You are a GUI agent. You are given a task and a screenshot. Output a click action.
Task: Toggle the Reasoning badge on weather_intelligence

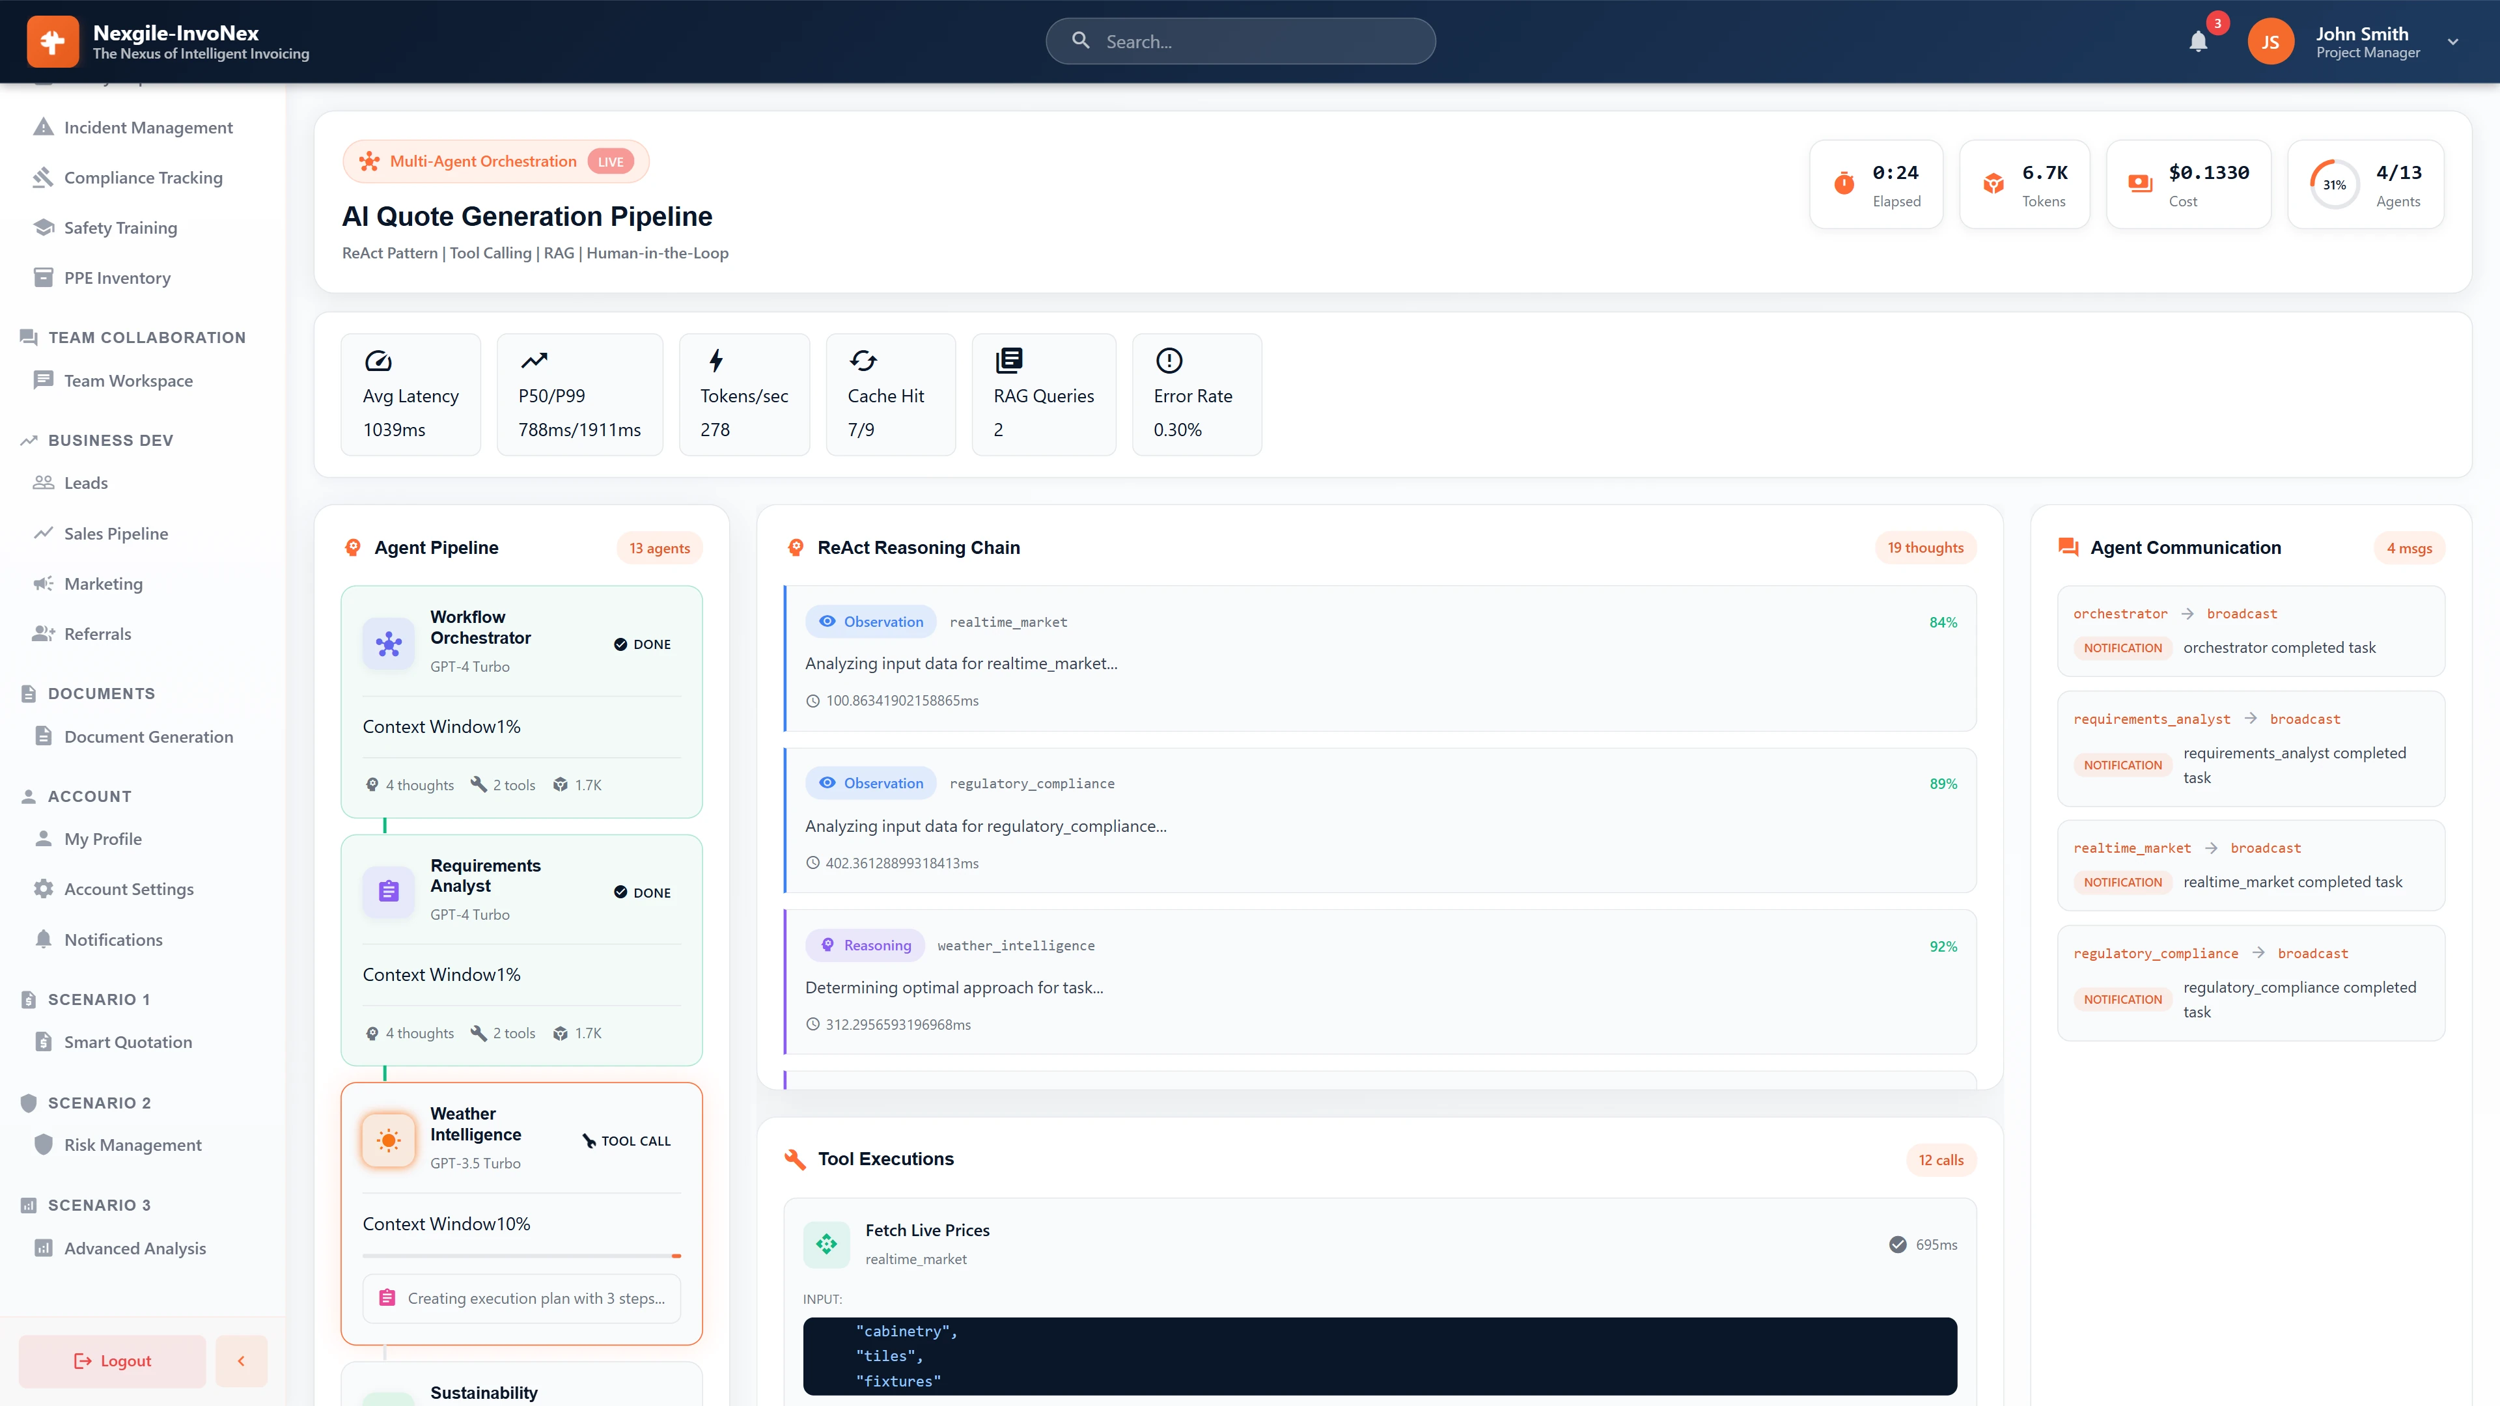coord(865,944)
